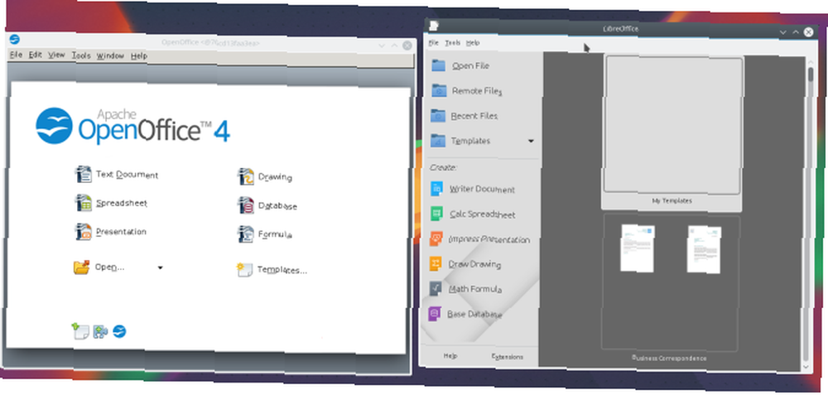Click the Formula icon in OpenOffice

coord(246,234)
